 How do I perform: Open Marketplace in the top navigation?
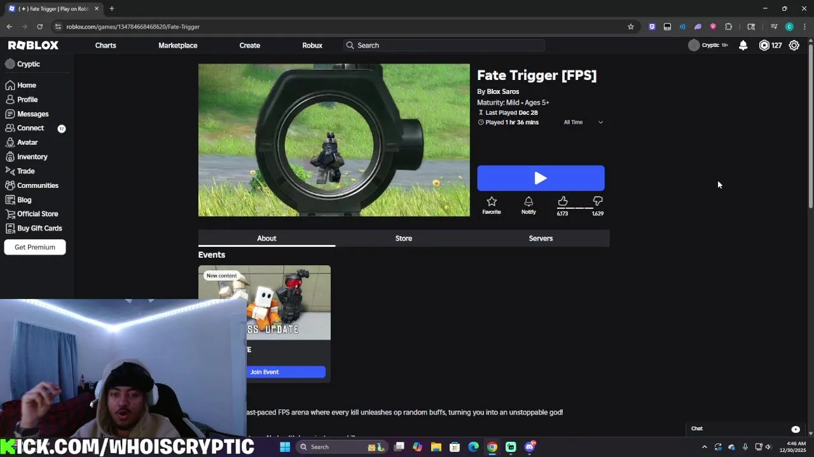click(178, 45)
